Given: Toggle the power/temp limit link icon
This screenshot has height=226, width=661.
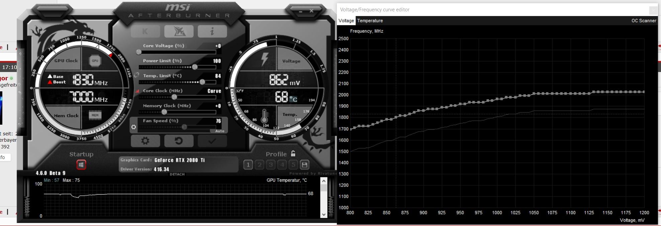Looking at the screenshot, I should pyautogui.click(x=136, y=75).
